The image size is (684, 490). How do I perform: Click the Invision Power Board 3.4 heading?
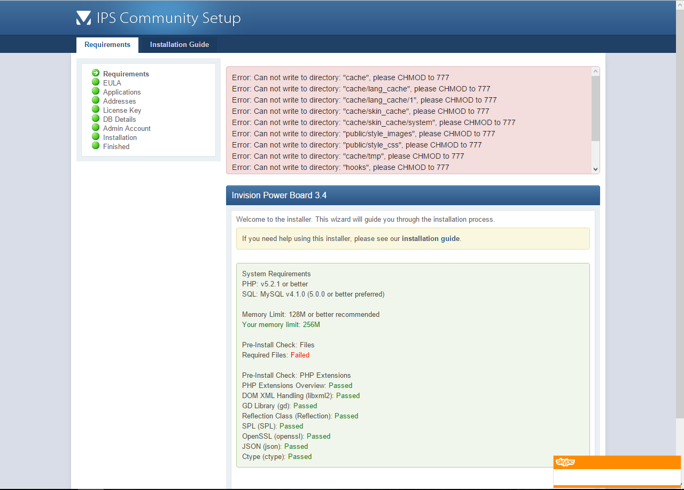pos(279,196)
